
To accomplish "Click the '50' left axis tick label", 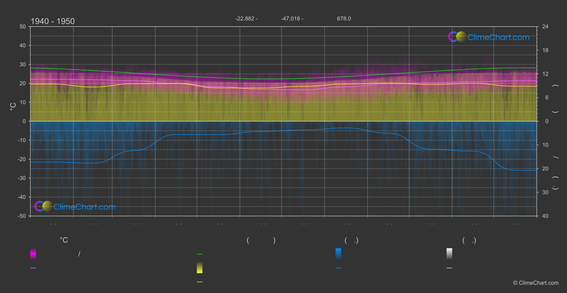I will pyautogui.click(x=23, y=27).
